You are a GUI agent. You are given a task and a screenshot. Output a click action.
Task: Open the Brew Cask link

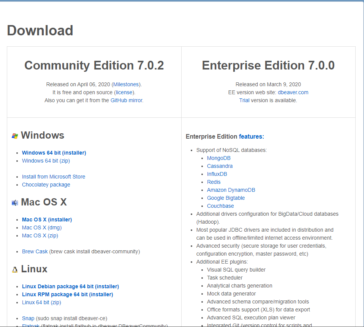pos(35,251)
